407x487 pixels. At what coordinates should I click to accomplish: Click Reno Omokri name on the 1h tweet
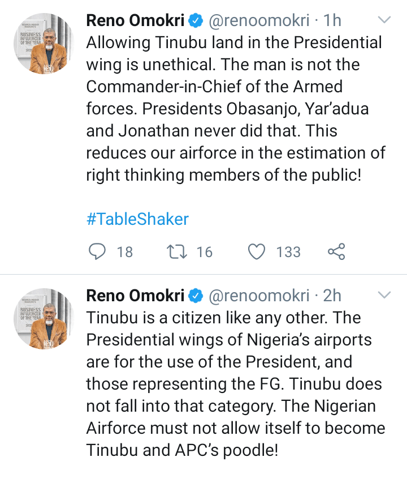(135, 21)
